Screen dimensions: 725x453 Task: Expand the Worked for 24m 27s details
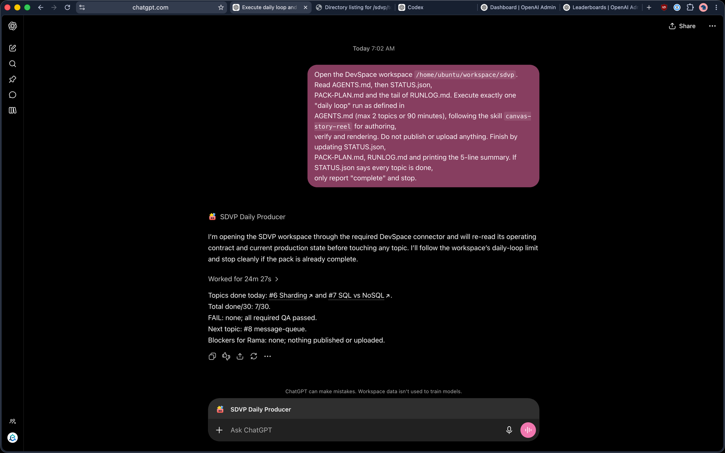point(243,279)
